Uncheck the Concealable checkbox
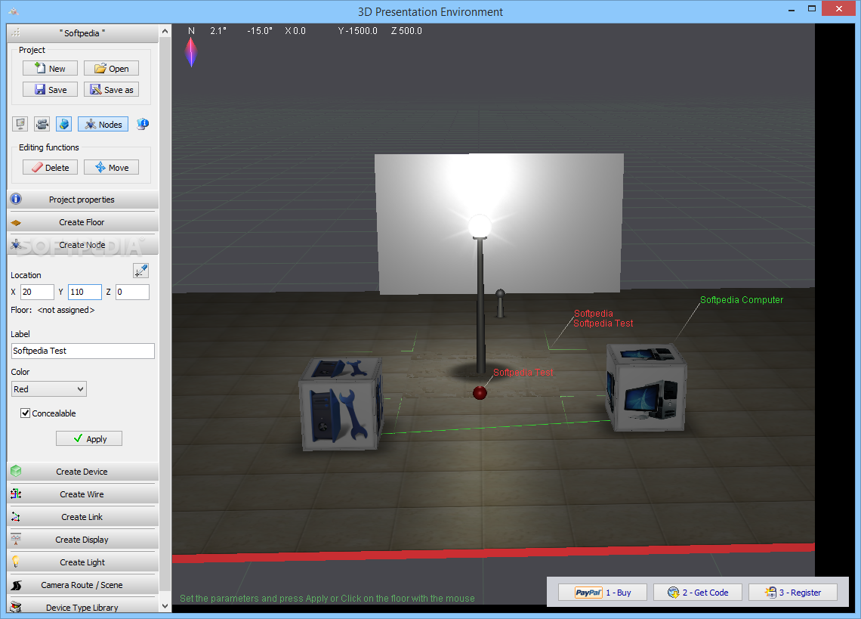The width and height of the screenshot is (861, 619). click(x=25, y=413)
